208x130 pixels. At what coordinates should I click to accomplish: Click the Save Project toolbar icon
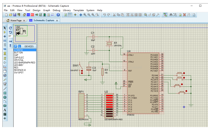(15, 15)
